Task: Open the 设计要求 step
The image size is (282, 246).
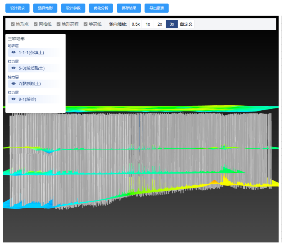Action: 17,8
